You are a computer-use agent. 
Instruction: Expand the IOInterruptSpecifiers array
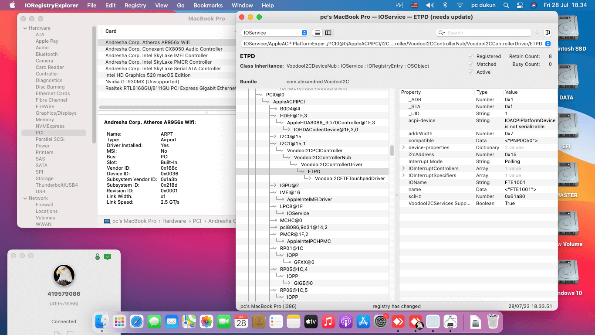[x=403, y=175]
